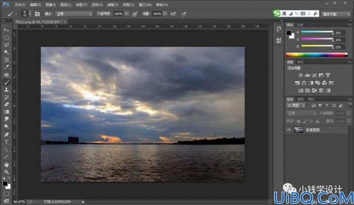354x205 pixels.
Task: Toggle lock all in Layers panel
Action: coord(317,121)
